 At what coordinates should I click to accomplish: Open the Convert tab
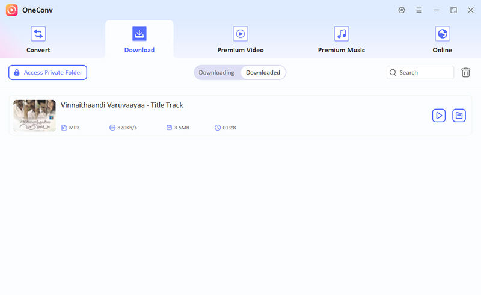38,40
